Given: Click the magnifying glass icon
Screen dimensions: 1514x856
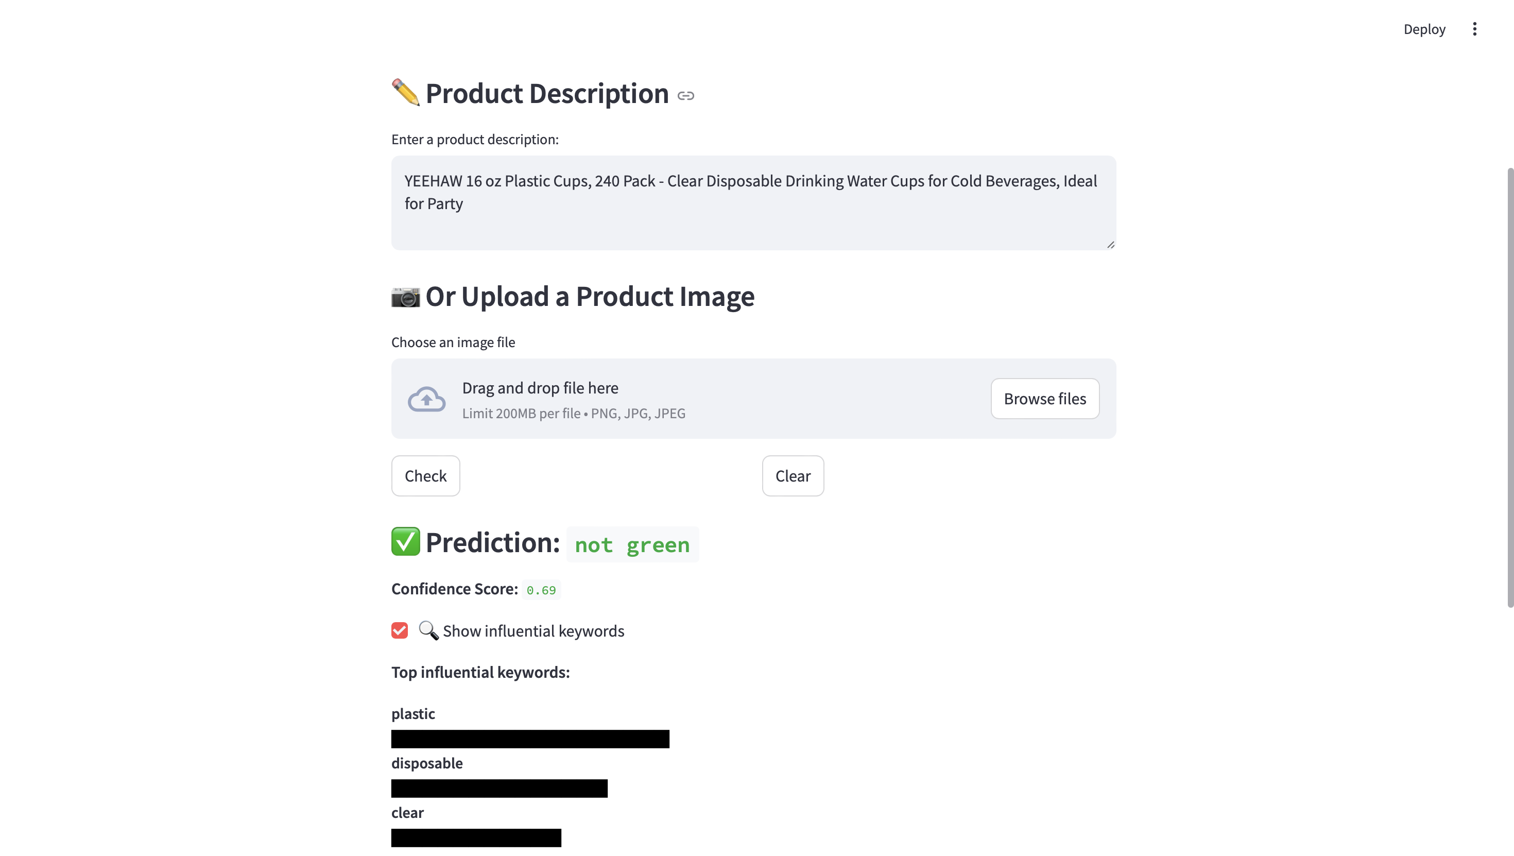Looking at the screenshot, I should click(x=428, y=631).
